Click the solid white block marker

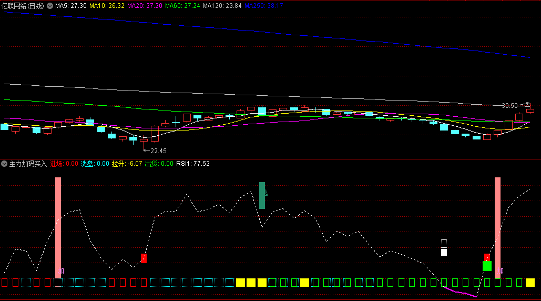444,253
